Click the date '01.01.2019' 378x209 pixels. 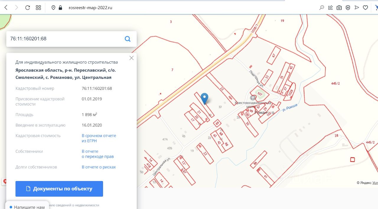(x=92, y=99)
